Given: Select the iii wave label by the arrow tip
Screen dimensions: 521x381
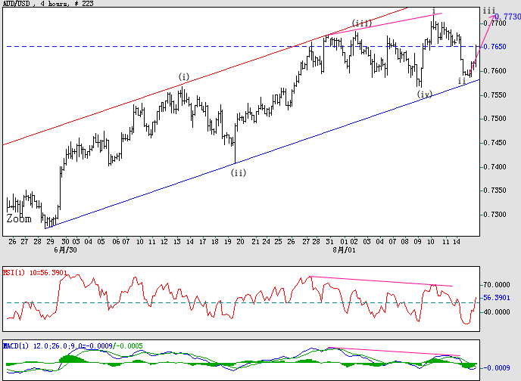Looking at the screenshot, I should point(489,11).
